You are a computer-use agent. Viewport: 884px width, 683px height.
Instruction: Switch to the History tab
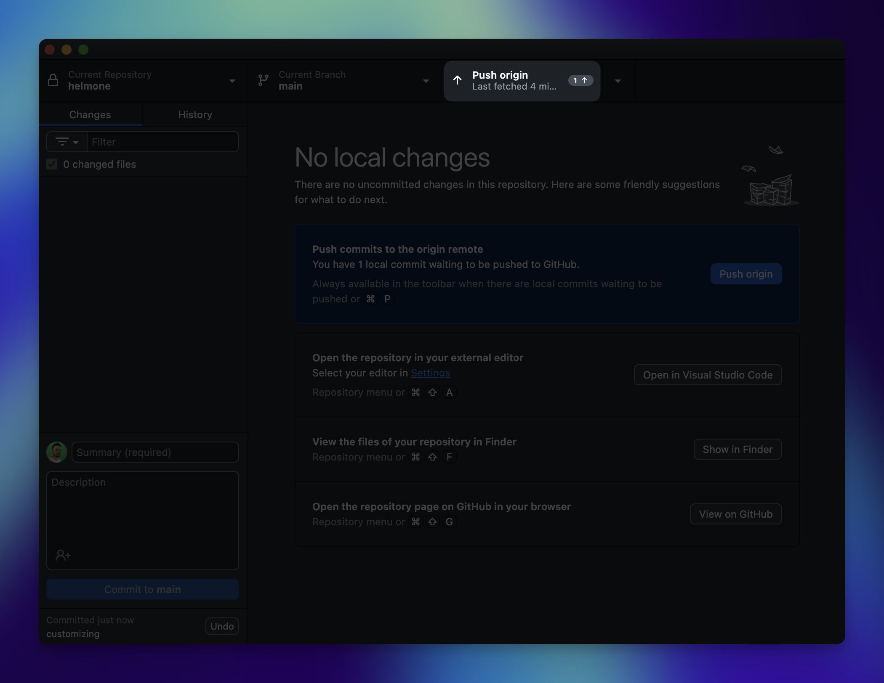click(195, 114)
